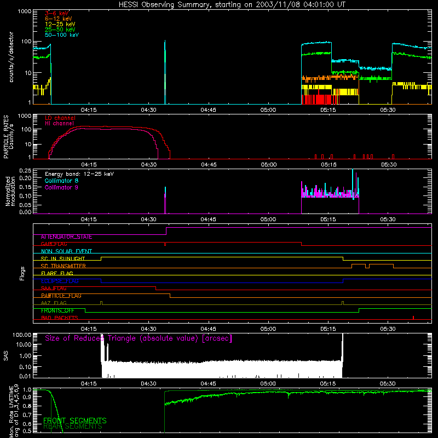Click the NON_SOLAR_EVENT flag label
Viewport: 438px width, 438px height.
coord(66,251)
